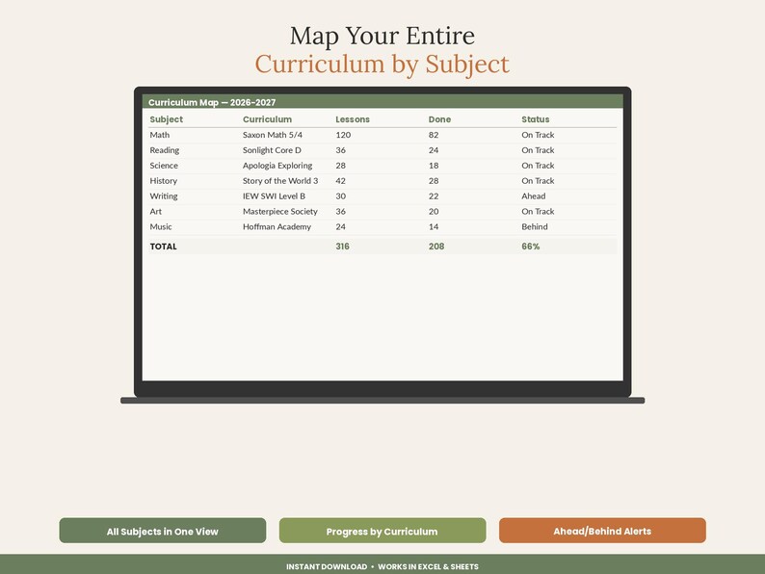Click the Reading subject cell

tap(165, 150)
